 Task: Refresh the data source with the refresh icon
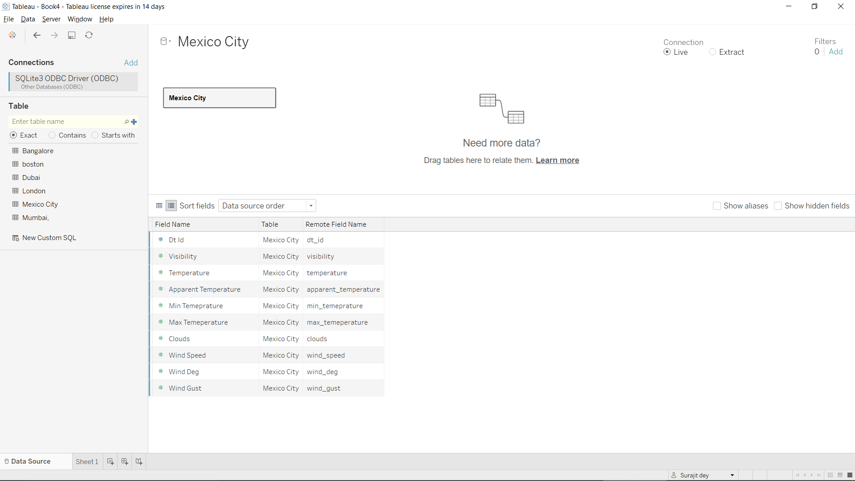coord(89,35)
